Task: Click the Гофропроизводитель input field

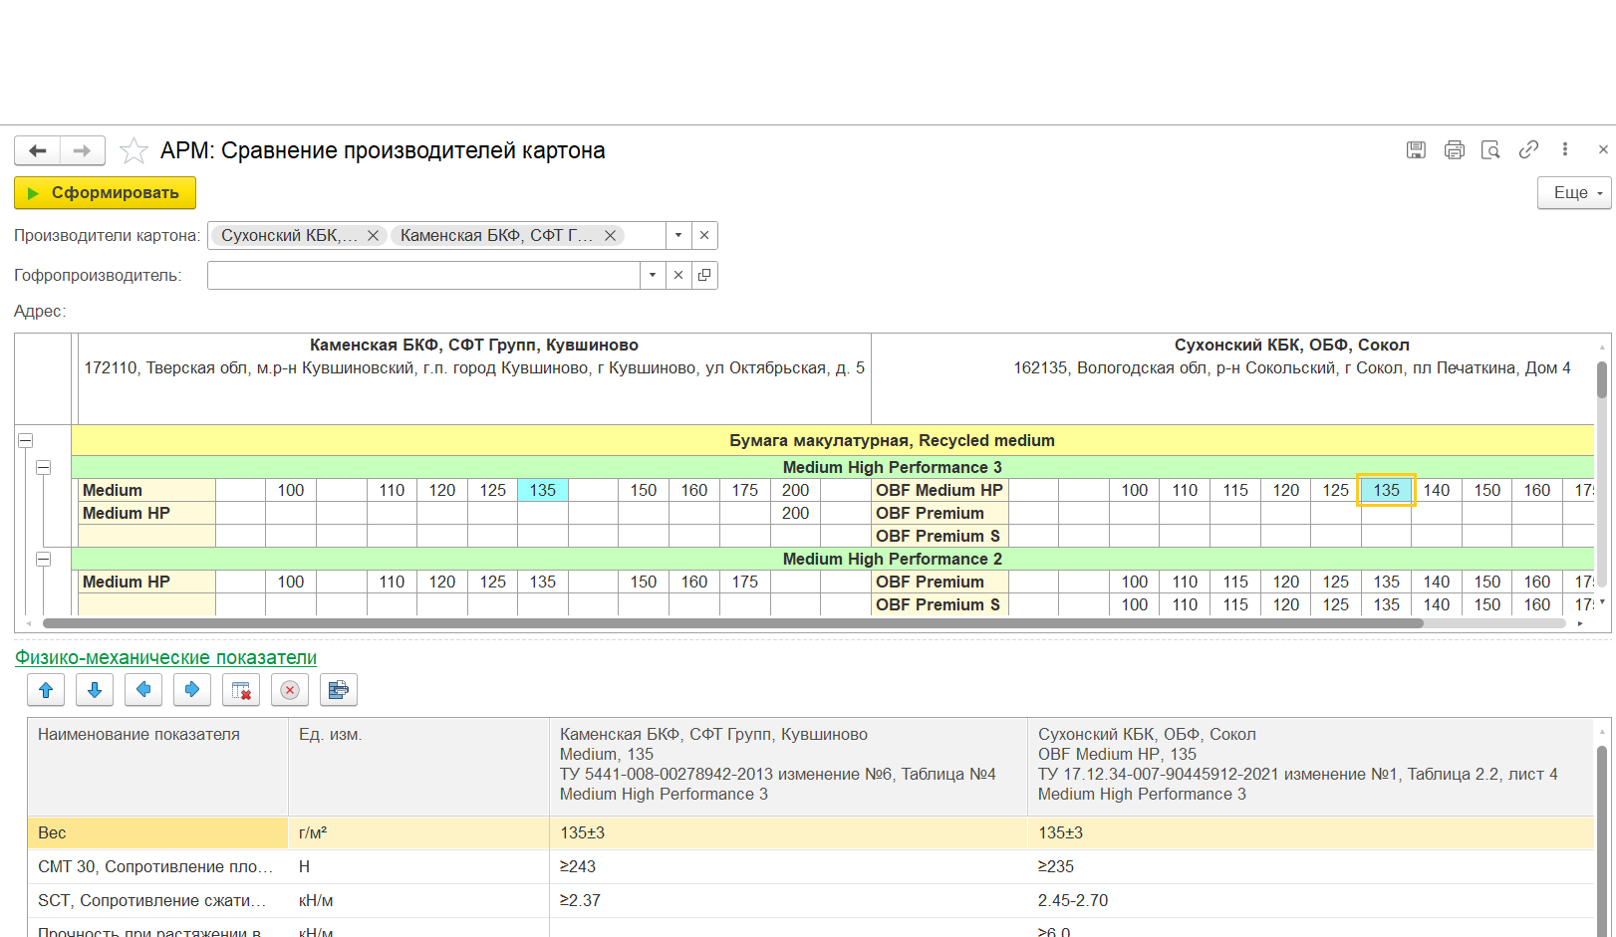Action: pyautogui.click(x=423, y=275)
